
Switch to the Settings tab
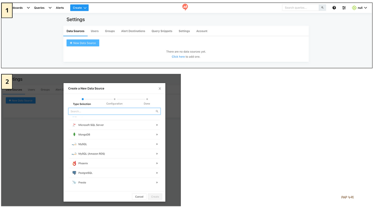(184, 31)
